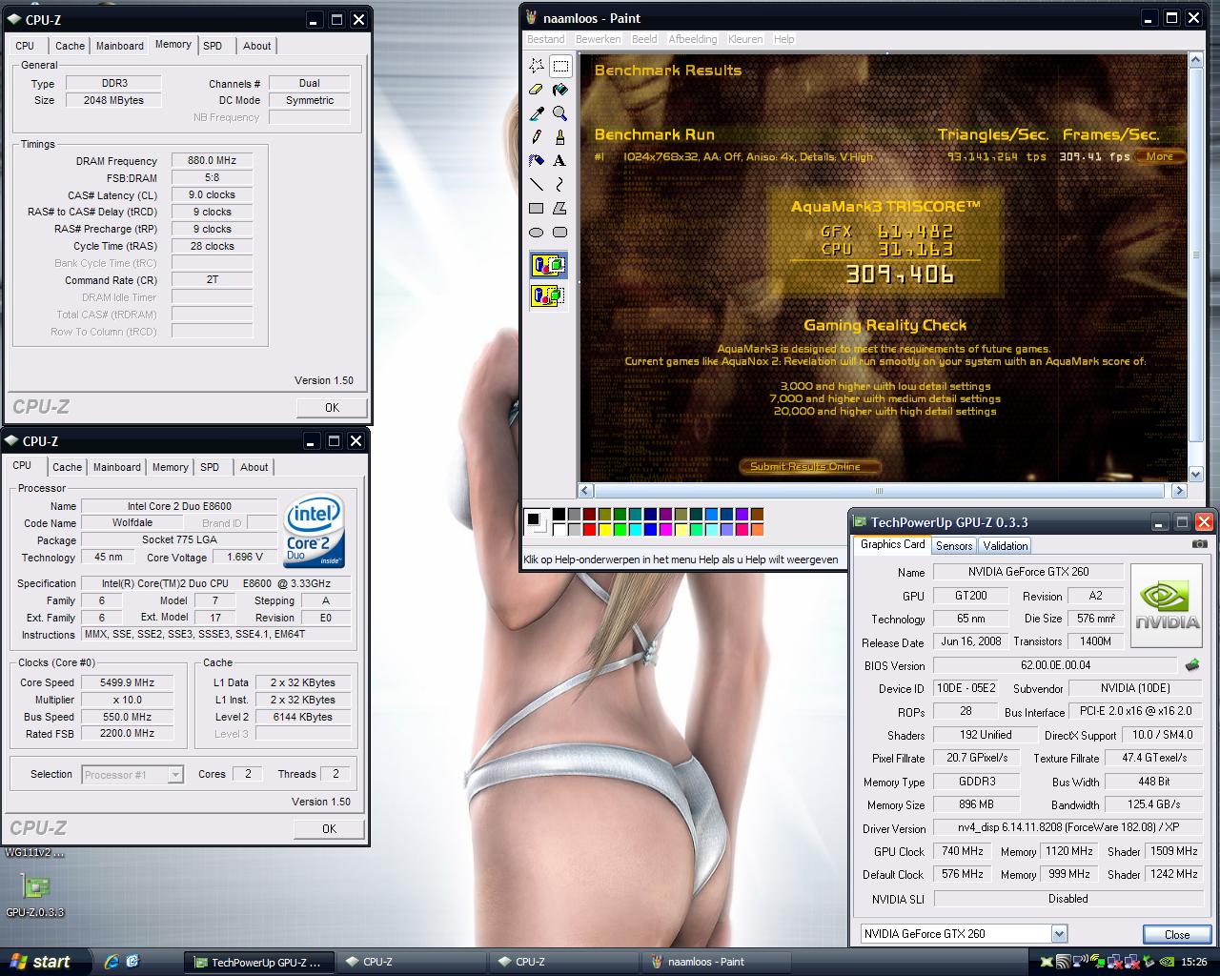Select the Rectangle shape tool

pos(537,208)
